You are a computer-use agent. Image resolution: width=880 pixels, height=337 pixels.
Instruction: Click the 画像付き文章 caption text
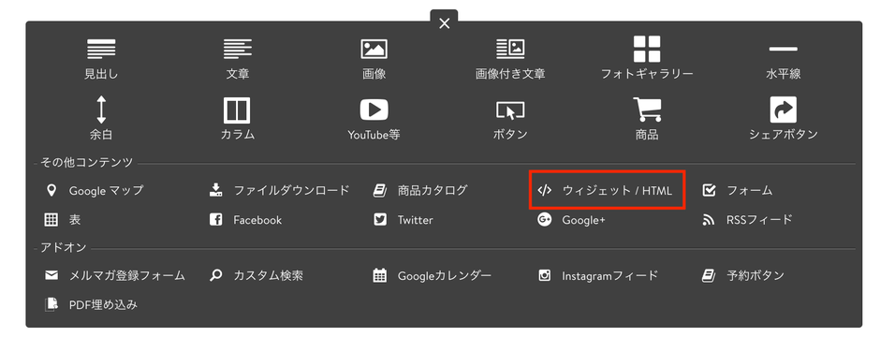pos(510,73)
